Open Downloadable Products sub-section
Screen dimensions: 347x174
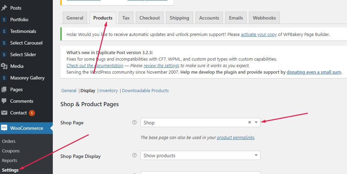pos(145,91)
